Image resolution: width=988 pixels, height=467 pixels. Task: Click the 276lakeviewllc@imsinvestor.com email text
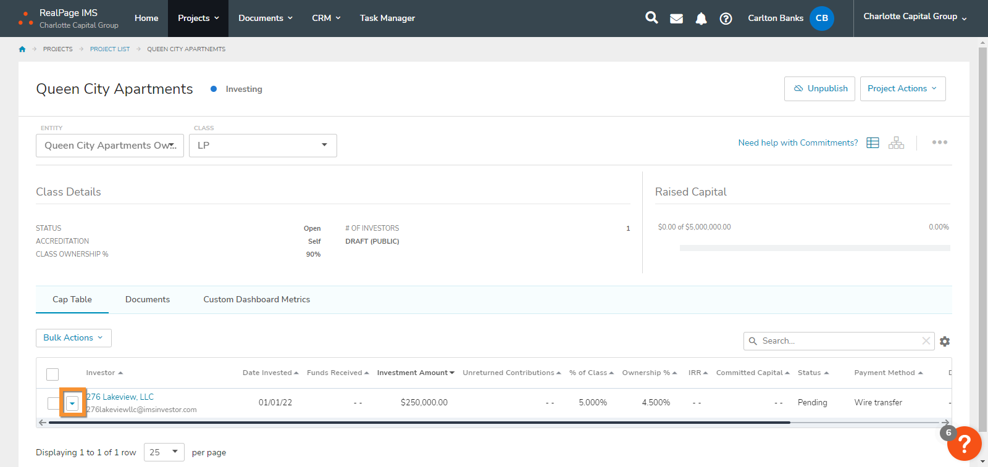pos(141,410)
